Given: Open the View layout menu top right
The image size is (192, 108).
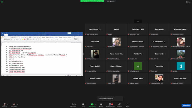Looking at the screenshot, I should (188, 2).
